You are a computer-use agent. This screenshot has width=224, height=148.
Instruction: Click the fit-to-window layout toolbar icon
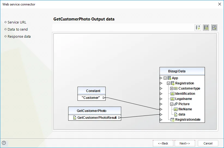(x=214, y=28)
